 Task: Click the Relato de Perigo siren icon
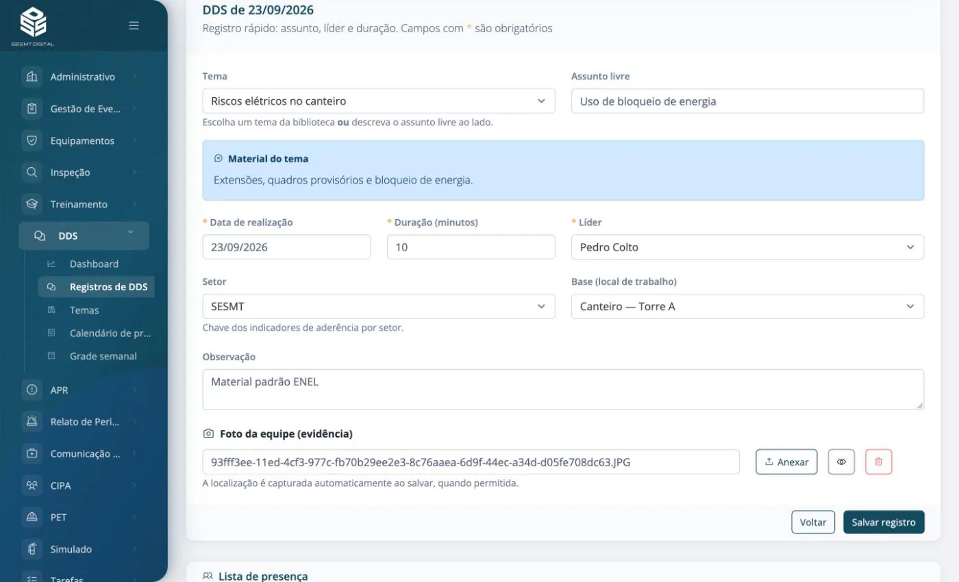(32, 422)
